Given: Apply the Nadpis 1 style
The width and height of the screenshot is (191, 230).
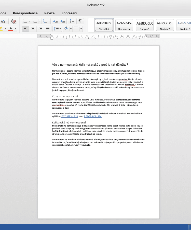Looking at the screenshot, I should (x=145, y=25).
